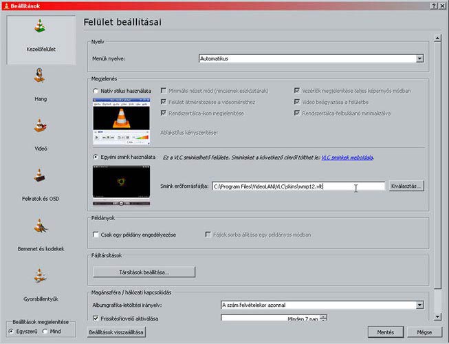Viewport: 449px width, 344px height.
Task: Open the Hang audio settings icon
Action: coord(40,75)
